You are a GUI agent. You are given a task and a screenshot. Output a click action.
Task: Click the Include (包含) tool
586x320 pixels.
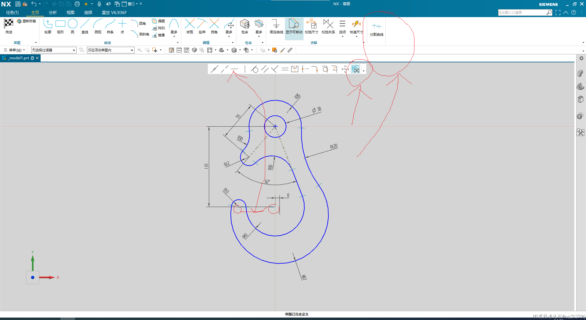(x=245, y=26)
